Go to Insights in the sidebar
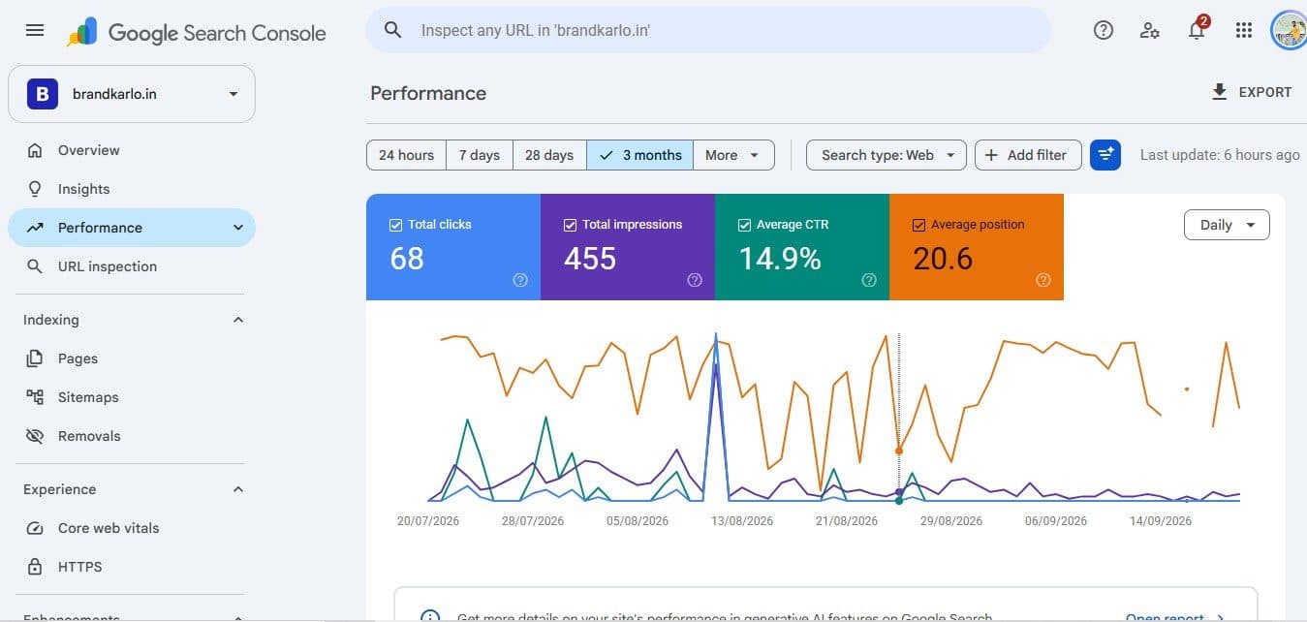Image resolution: width=1307 pixels, height=622 pixels. click(x=132, y=189)
